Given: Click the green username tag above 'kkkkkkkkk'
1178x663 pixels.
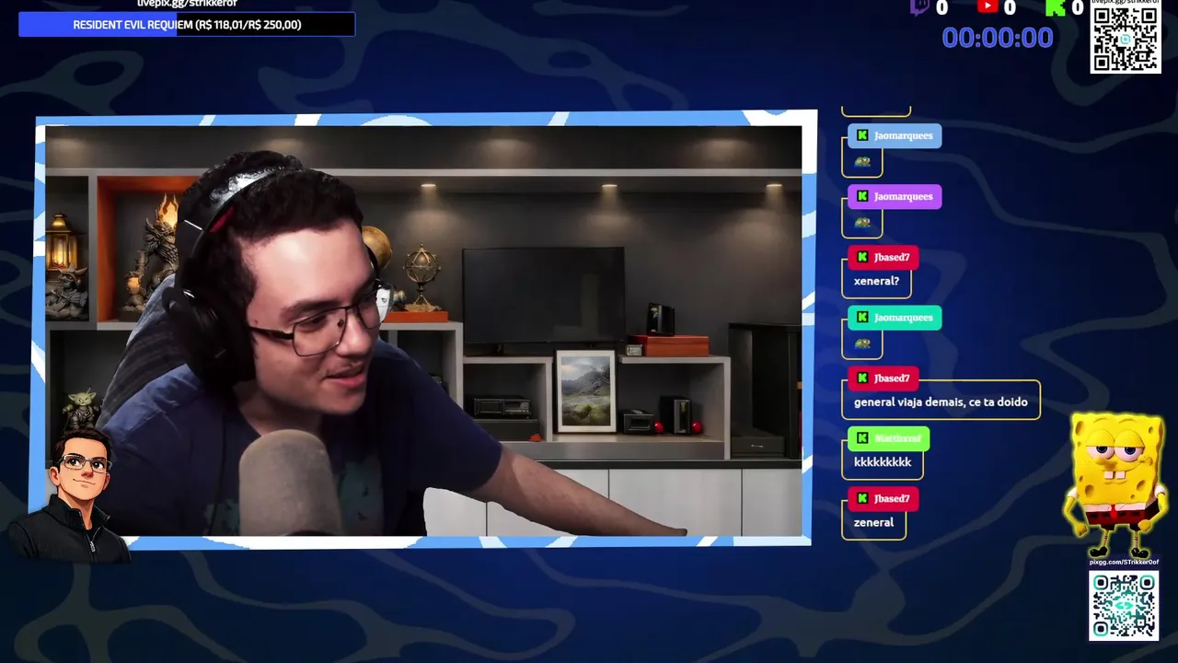Looking at the screenshot, I should 888,438.
